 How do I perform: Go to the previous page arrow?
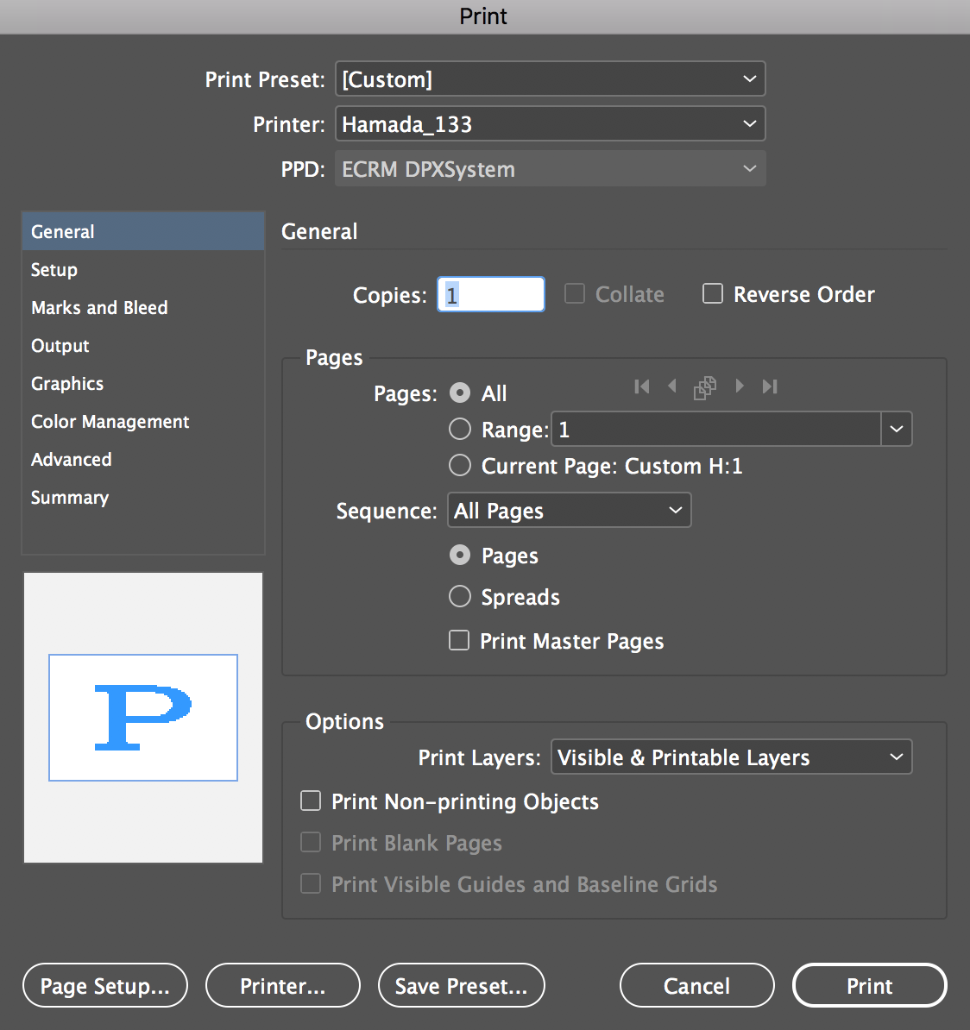pyautogui.click(x=673, y=386)
